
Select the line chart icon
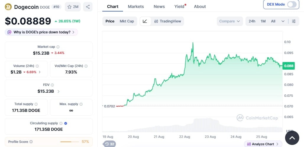(x=145, y=21)
